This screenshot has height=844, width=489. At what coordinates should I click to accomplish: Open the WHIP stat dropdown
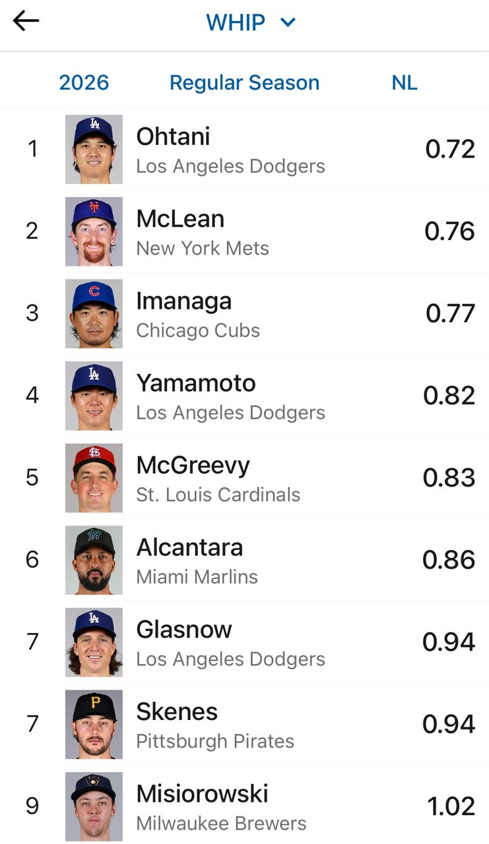pyautogui.click(x=251, y=22)
